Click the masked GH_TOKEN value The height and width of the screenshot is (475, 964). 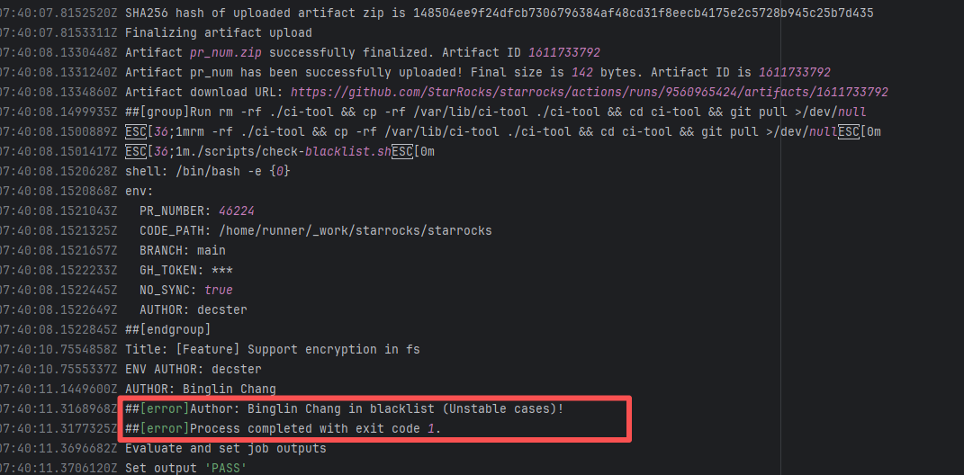[x=222, y=270]
